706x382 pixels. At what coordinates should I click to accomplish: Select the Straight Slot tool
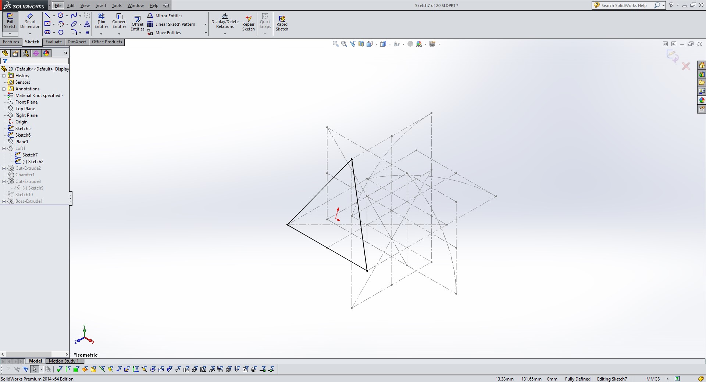coord(47,32)
